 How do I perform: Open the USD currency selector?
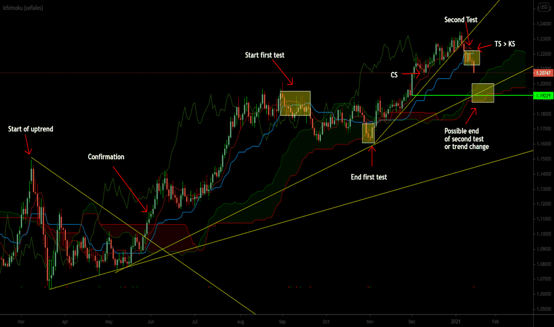tap(543, 7)
